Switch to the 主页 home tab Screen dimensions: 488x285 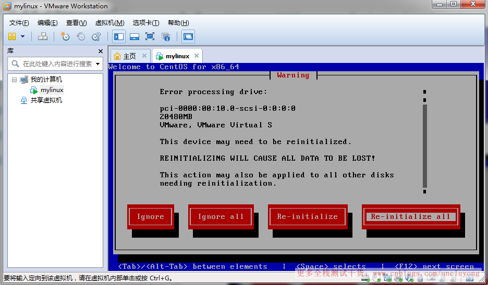[130, 56]
